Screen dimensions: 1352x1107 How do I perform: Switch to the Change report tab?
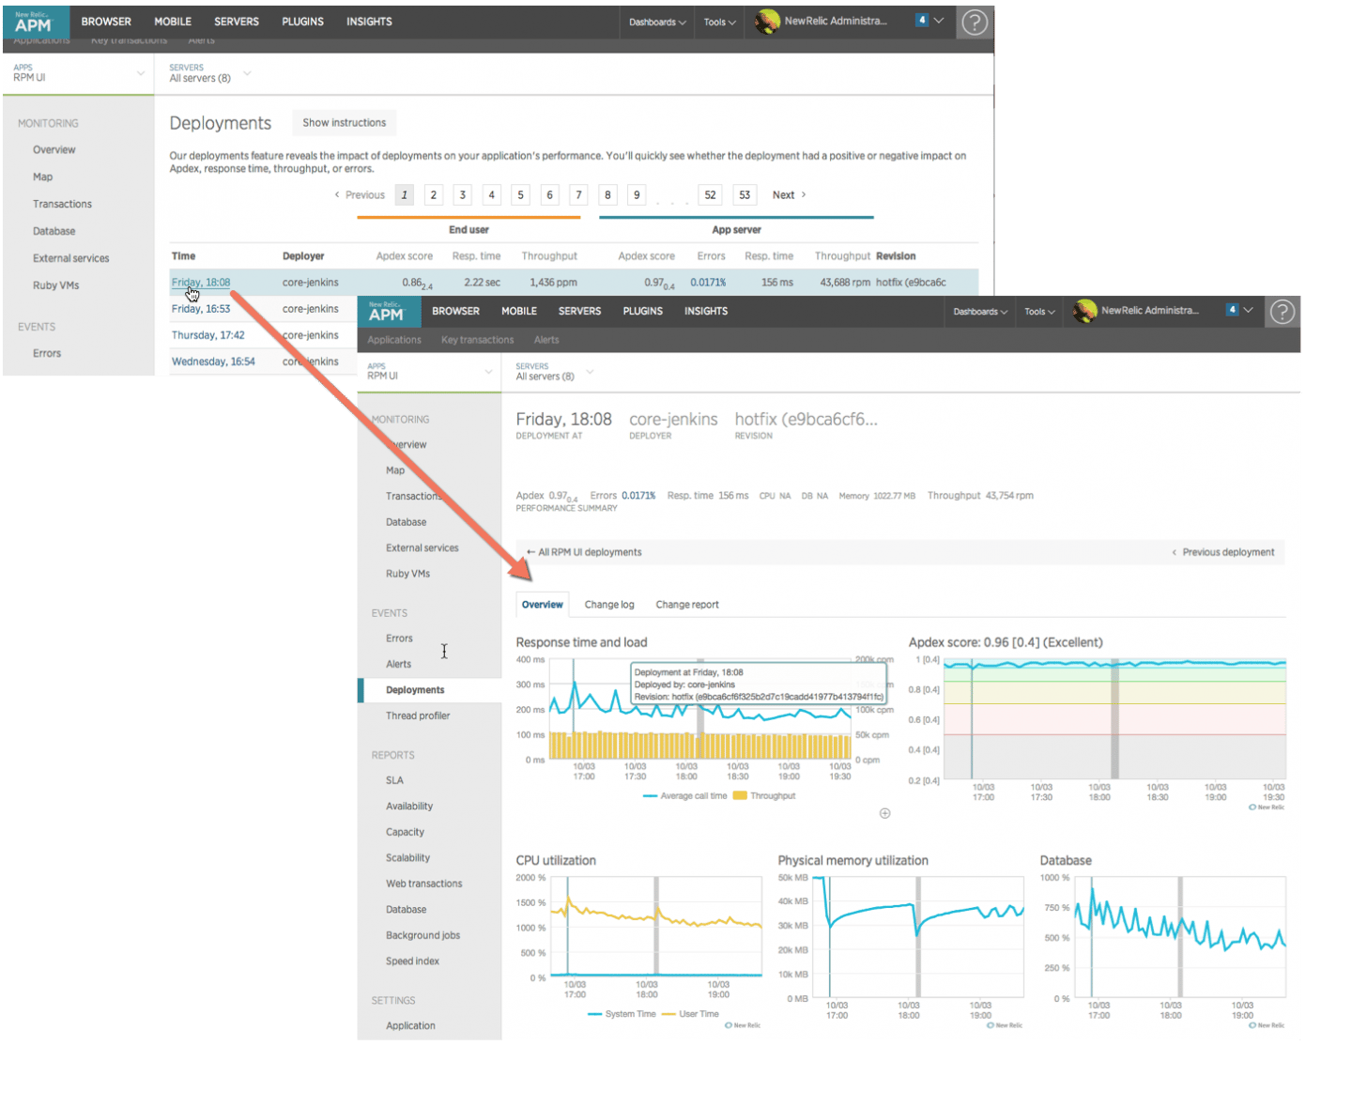(687, 605)
